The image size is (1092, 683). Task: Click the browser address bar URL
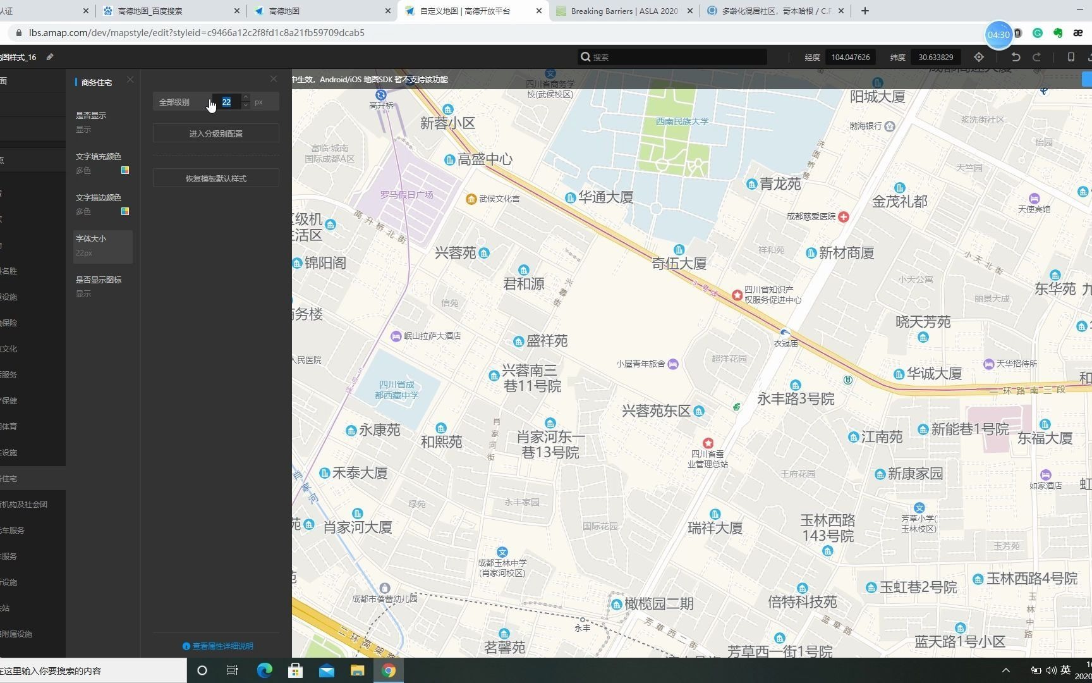coord(197,33)
